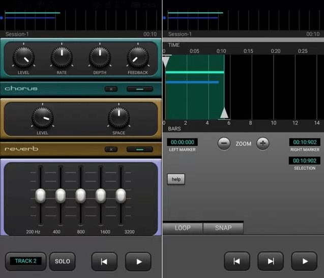Image resolution: width=324 pixels, height=278 pixels.
Task: Click Session-1 label in loop screen
Action: coord(180,34)
